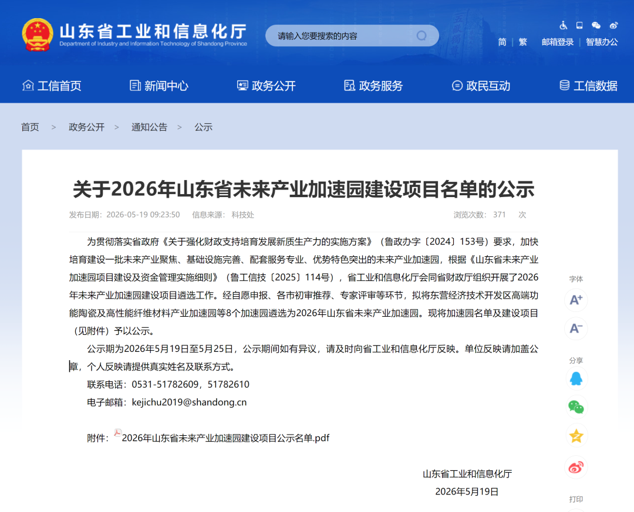634x512 pixels.
Task: Open the WeChat icon in header
Action: [596, 25]
